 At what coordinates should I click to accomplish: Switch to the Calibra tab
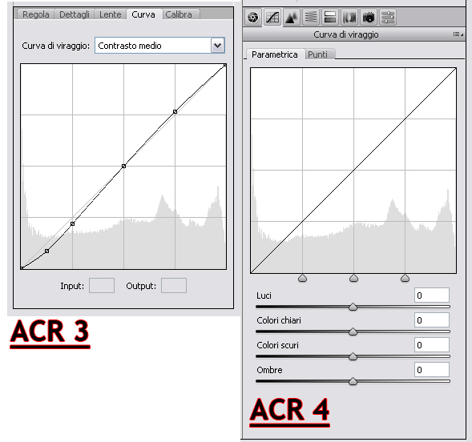point(179,14)
